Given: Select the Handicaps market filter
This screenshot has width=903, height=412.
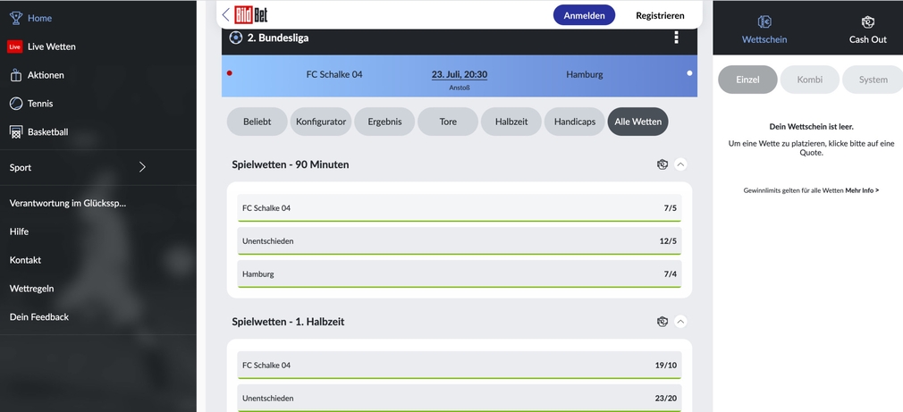Looking at the screenshot, I should point(574,122).
